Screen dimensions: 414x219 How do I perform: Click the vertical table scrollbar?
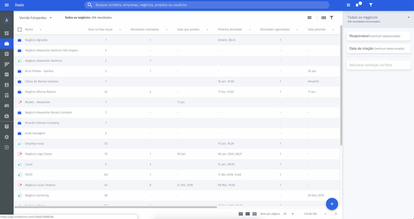click(x=341, y=84)
